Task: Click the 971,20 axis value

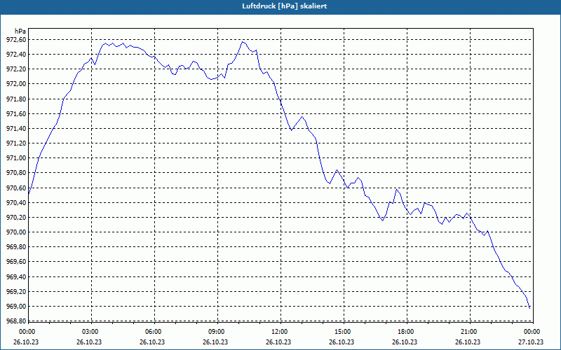Action: pyautogui.click(x=16, y=143)
